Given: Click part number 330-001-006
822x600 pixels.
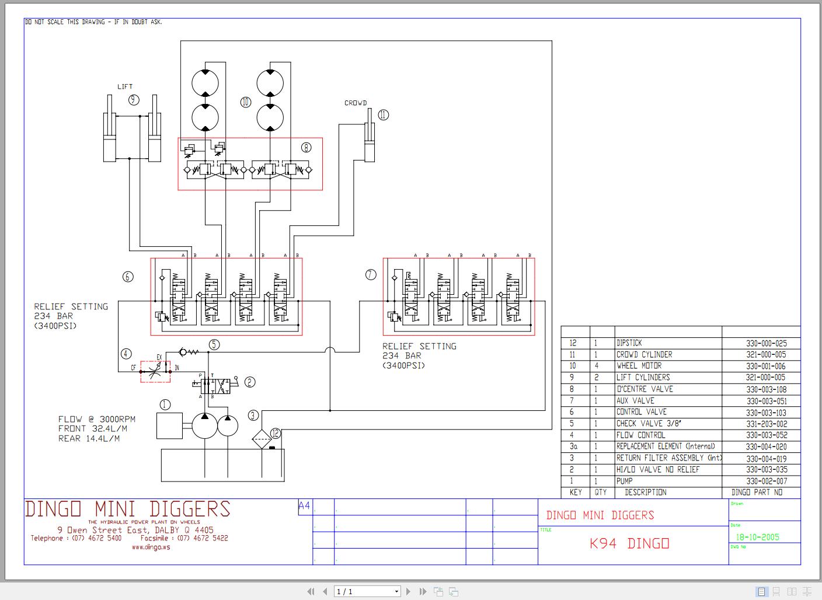Looking at the screenshot, I should (767, 367).
